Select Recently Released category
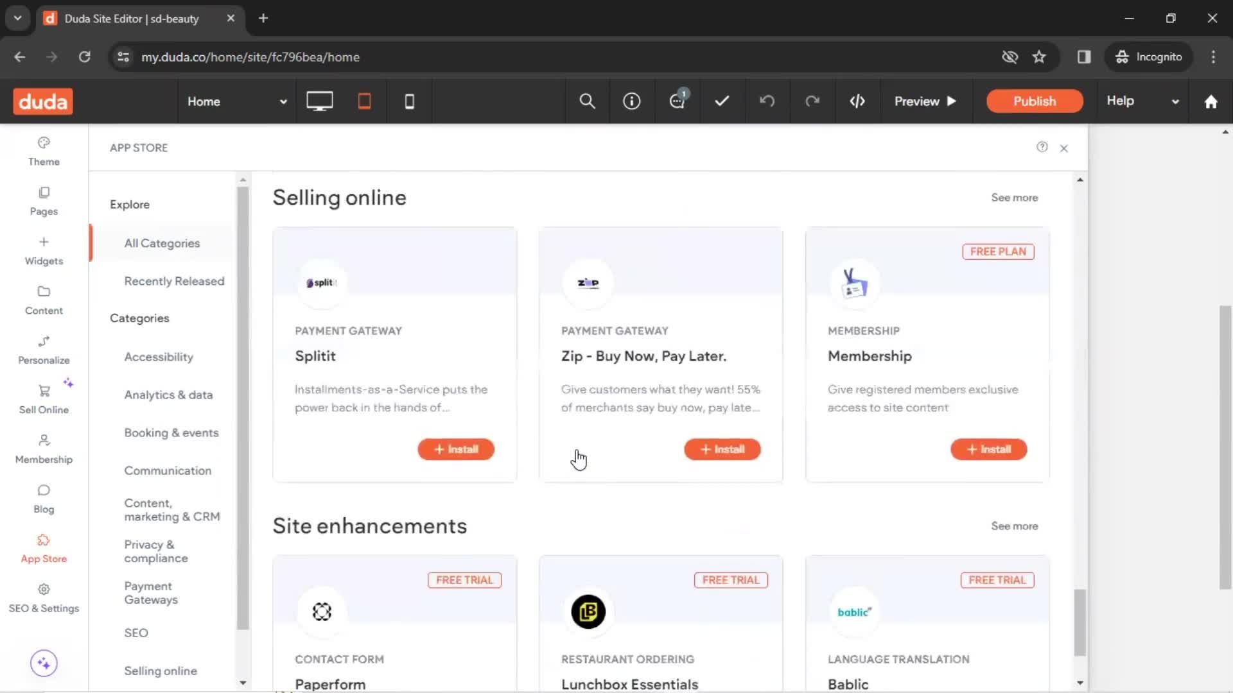Image resolution: width=1233 pixels, height=693 pixels. pos(174,281)
